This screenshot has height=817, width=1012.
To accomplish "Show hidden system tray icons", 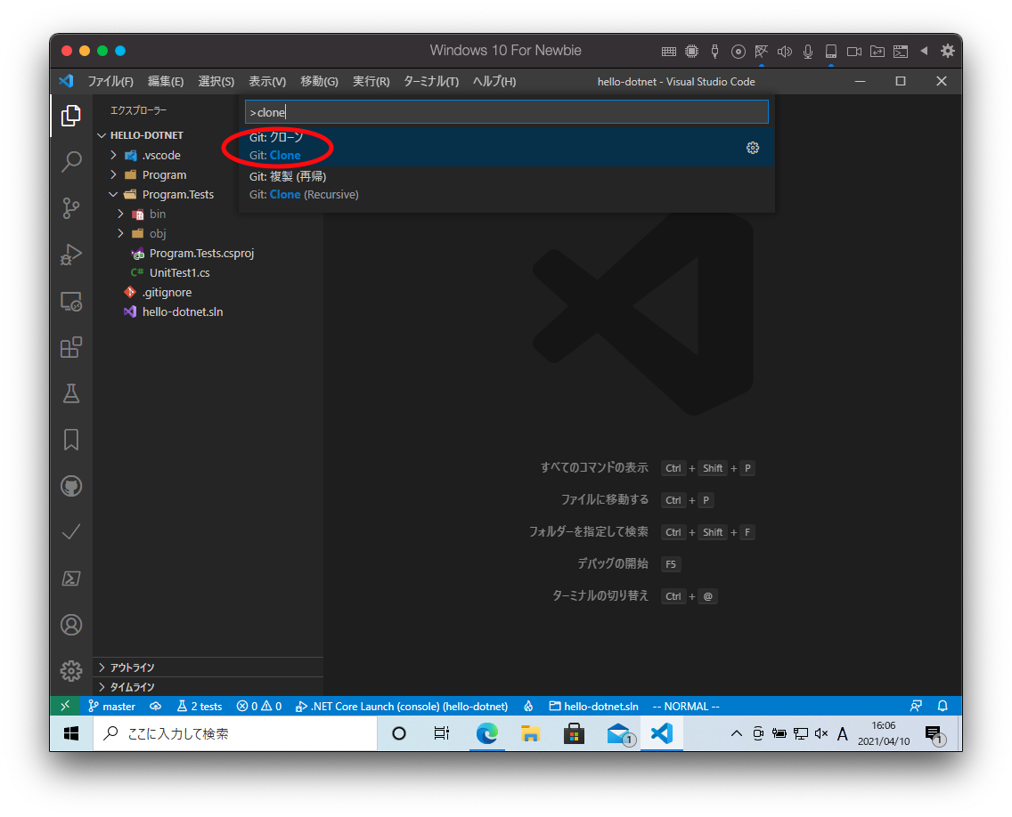I will click(x=737, y=733).
